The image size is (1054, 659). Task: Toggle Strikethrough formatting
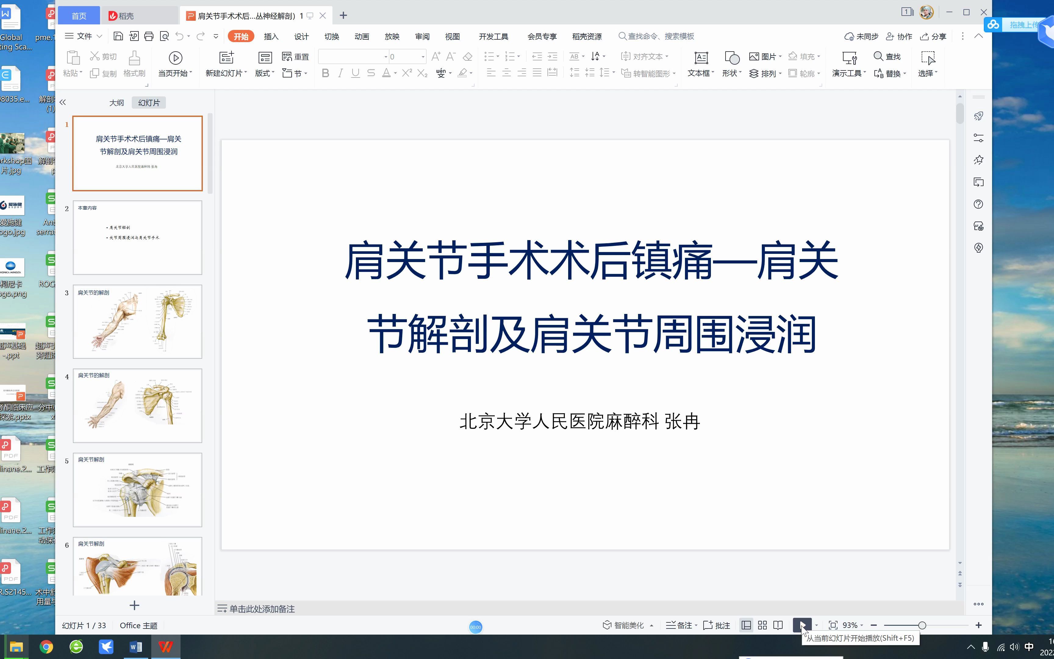[x=371, y=73]
